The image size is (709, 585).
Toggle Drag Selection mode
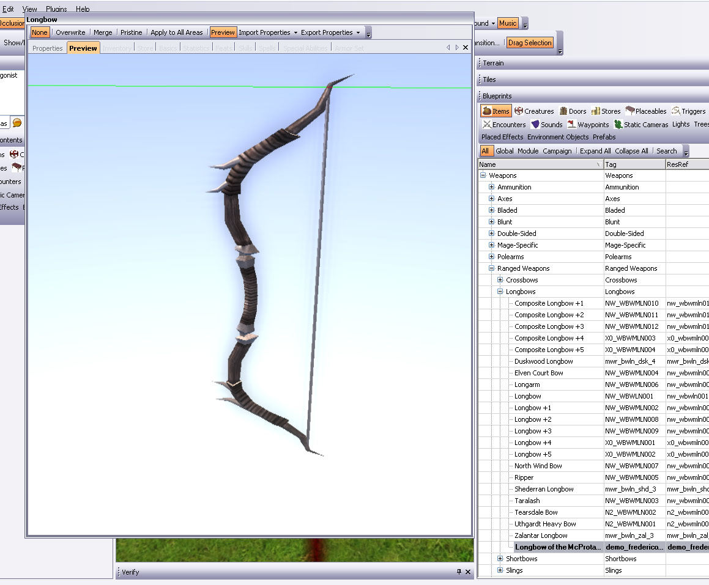point(530,42)
